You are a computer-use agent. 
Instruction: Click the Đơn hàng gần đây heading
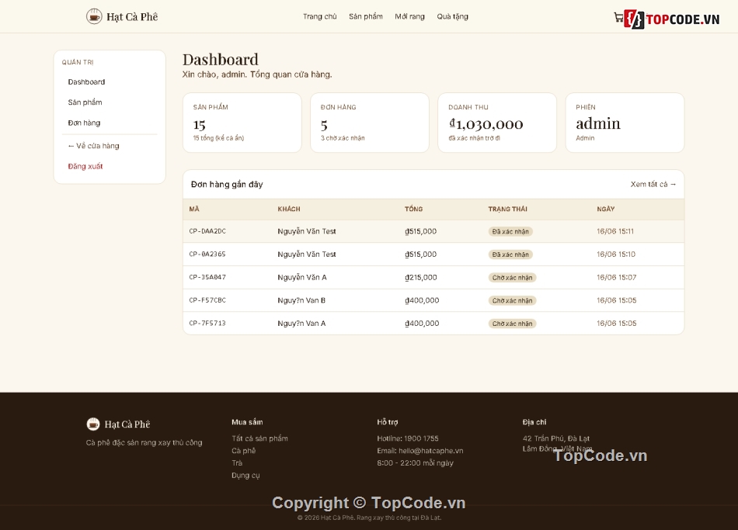click(x=227, y=185)
